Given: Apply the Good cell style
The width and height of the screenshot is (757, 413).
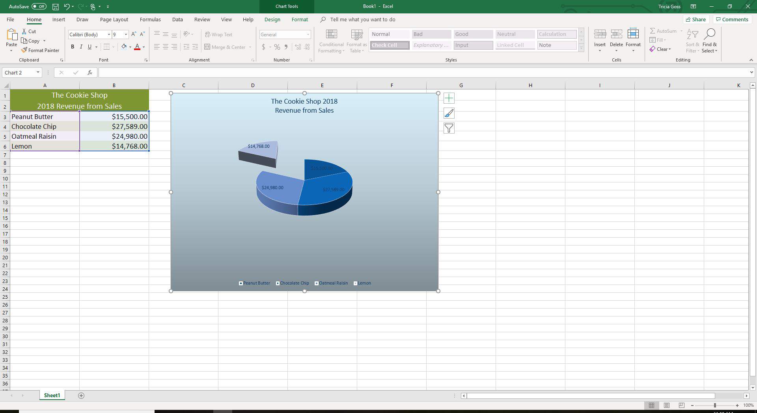Looking at the screenshot, I should 473,34.
